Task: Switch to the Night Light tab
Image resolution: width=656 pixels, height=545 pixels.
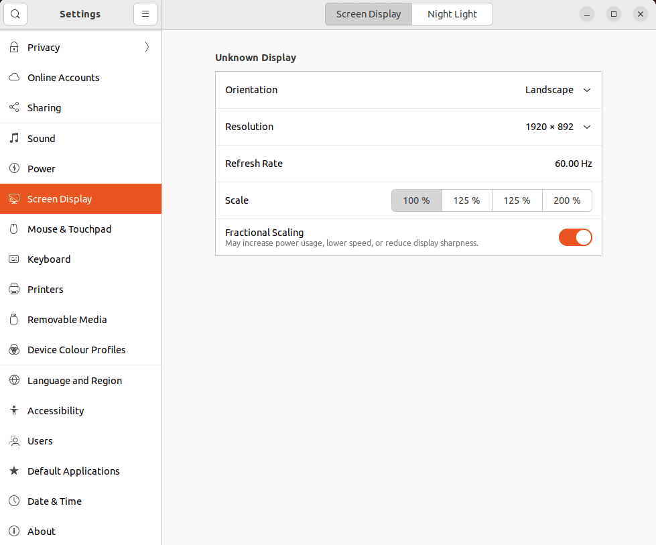Action: [452, 13]
